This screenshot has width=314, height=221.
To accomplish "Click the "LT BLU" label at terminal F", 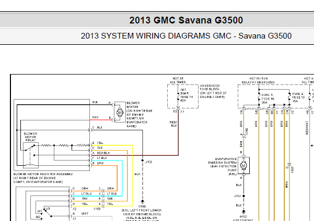I will [102, 158].
